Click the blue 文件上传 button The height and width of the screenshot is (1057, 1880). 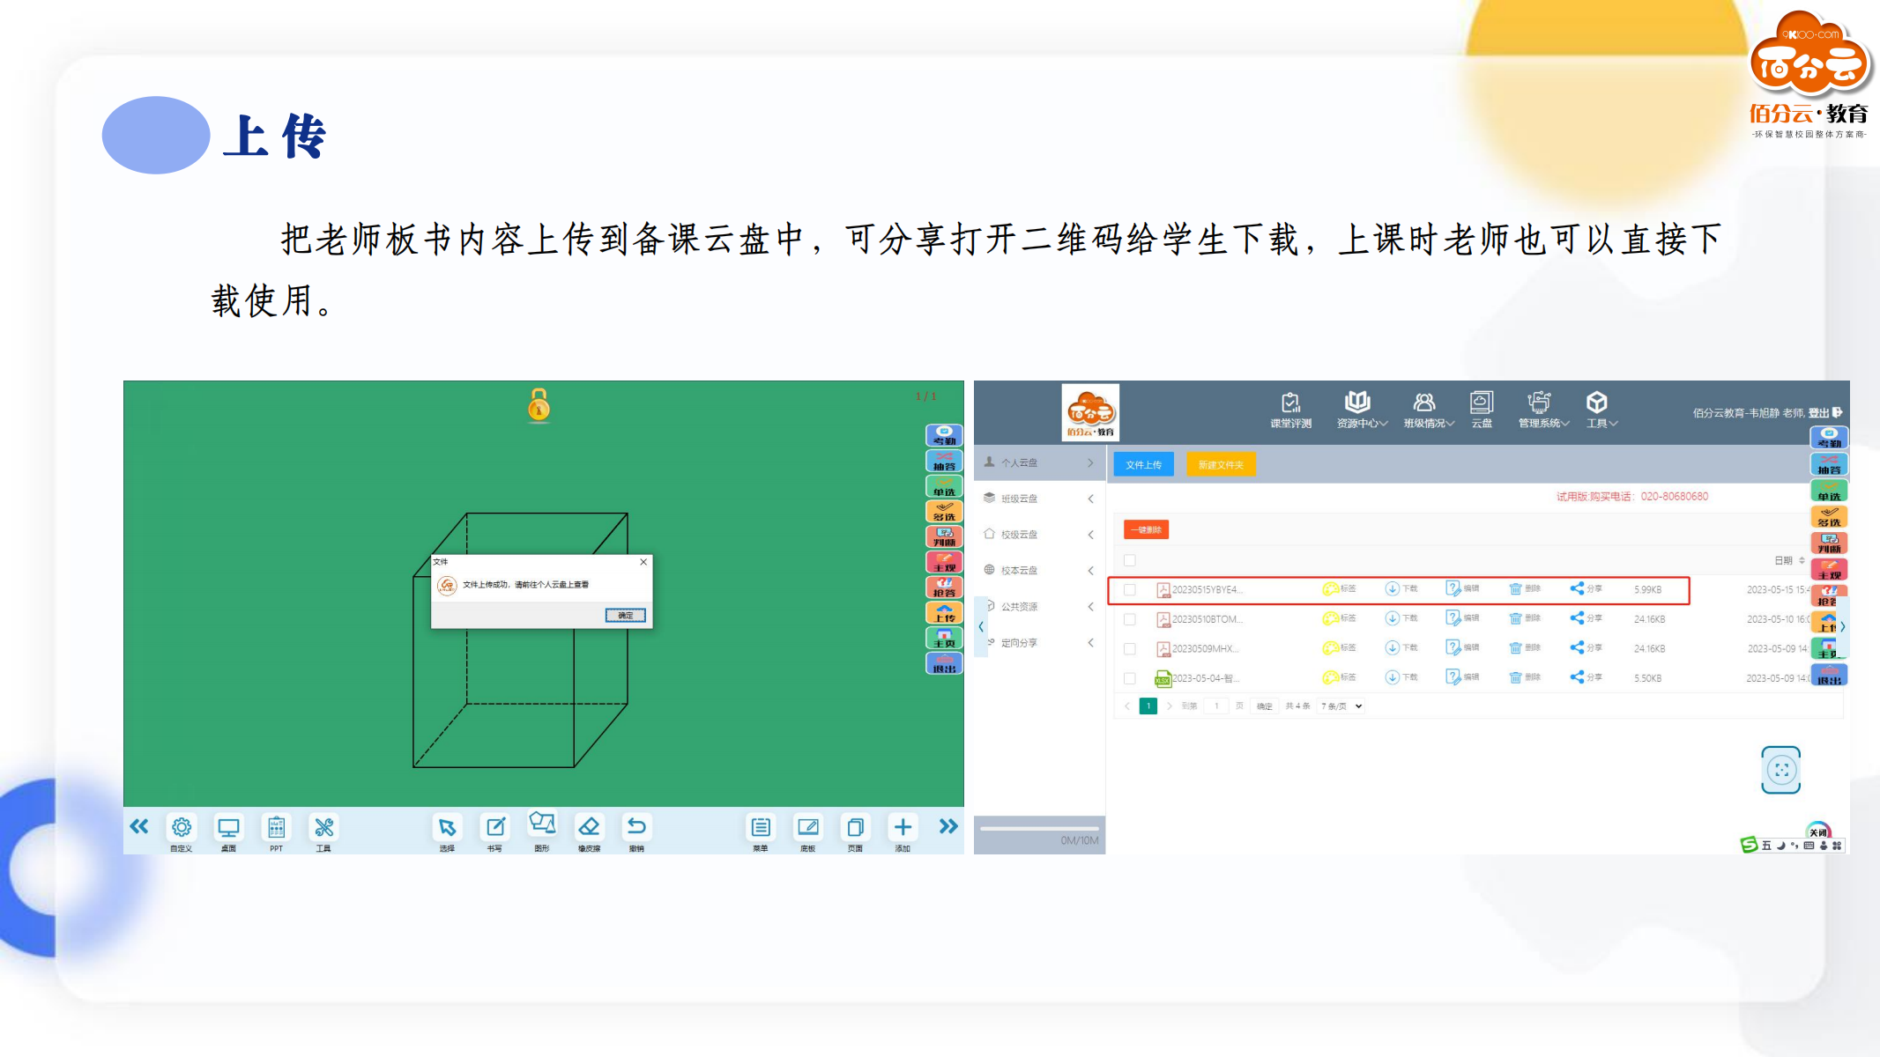tap(1143, 464)
